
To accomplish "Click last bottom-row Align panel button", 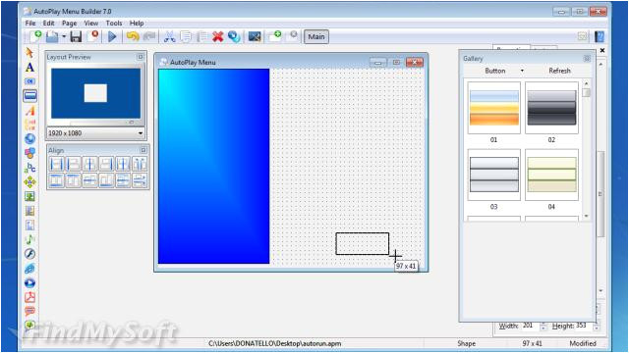I will (x=140, y=180).
